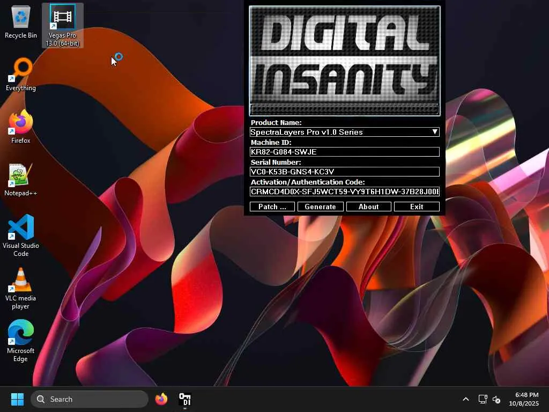Select the Visual Studio Code desktop shortcut
The width and height of the screenshot is (549, 412).
click(21, 236)
